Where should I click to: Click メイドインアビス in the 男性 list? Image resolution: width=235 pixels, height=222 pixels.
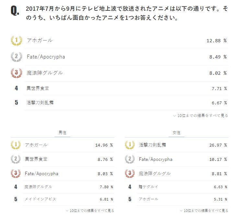[x=41, y=199]
